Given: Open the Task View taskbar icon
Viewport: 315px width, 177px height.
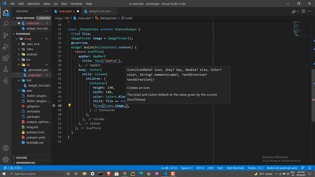Looking at the screenshot, I should [x=76, y=174].
